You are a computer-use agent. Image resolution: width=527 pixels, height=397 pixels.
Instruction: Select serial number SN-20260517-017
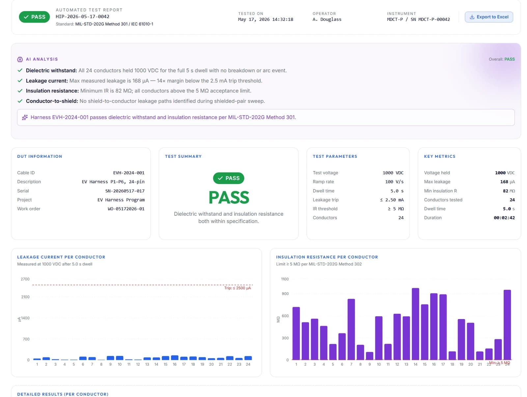pos(125,191)
